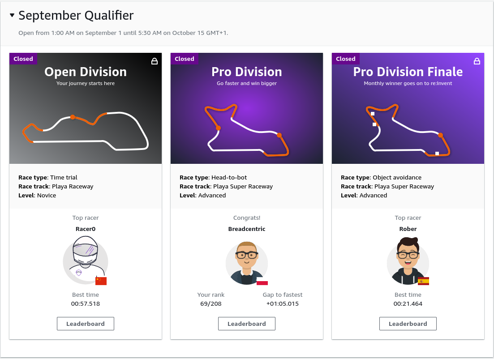Toggle the Closed badge on Pro Division Finale
494x359 pixels.
coord(345,59)
